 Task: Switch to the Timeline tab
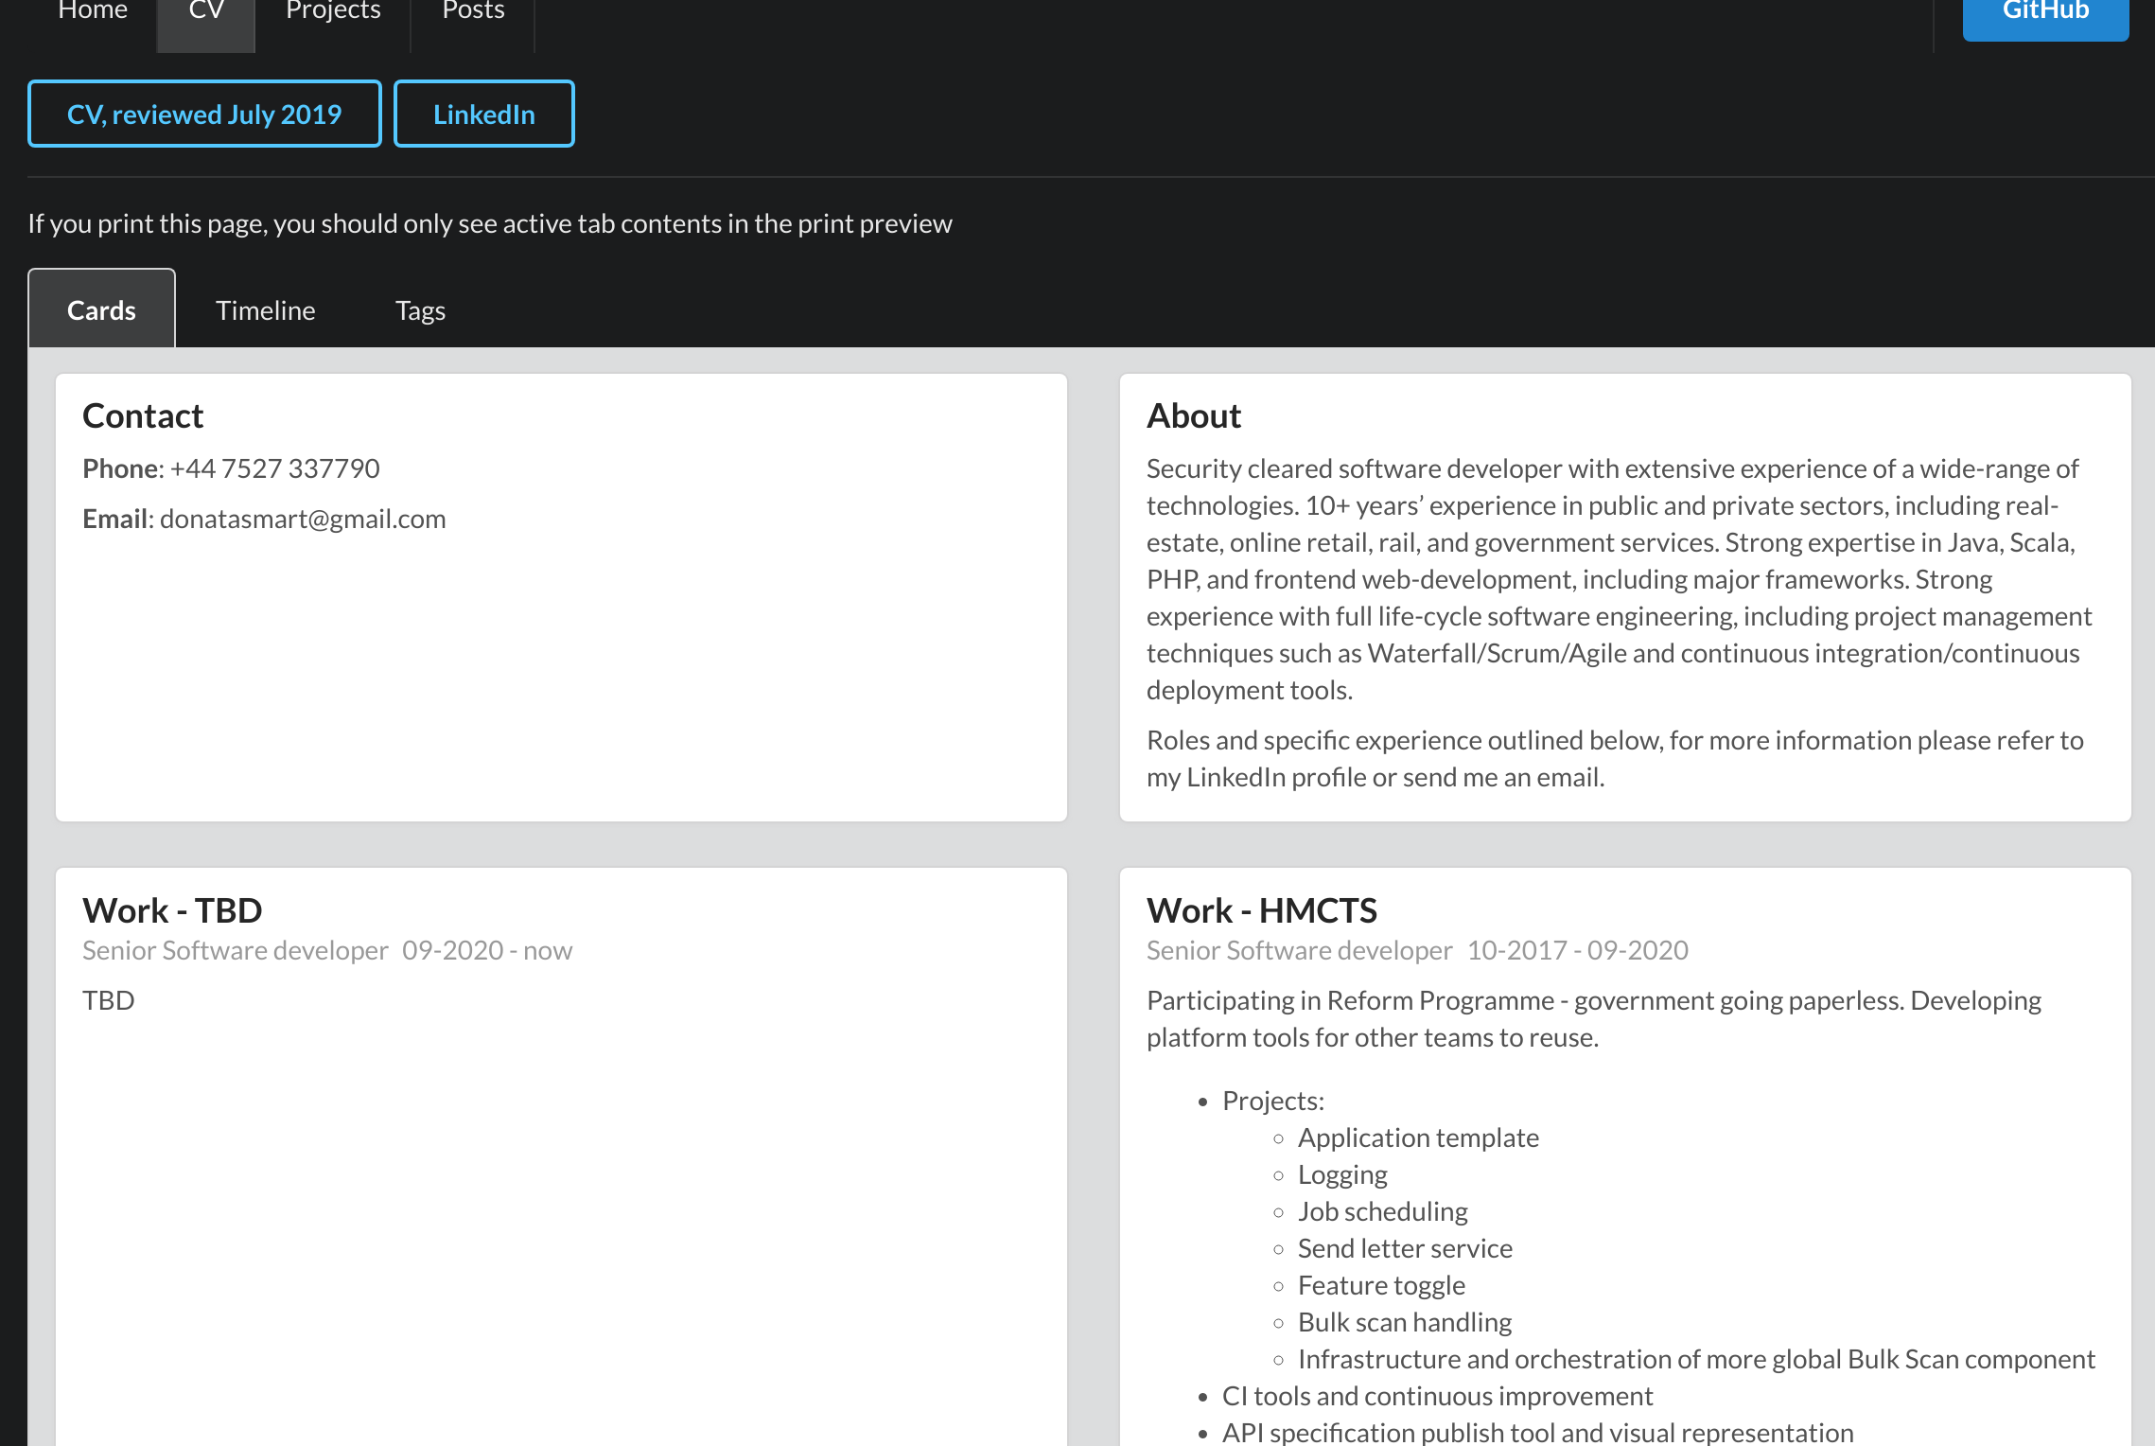[x=265, y=309]
